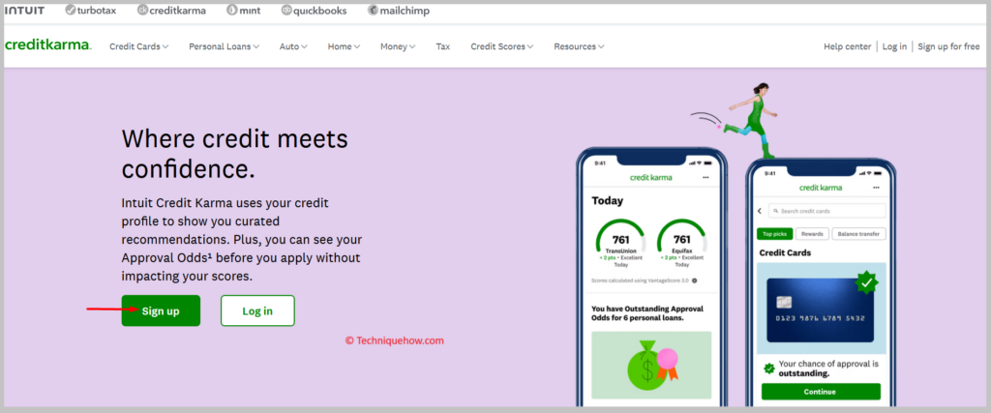Click the creditkarma home logo
Screen dimensions: 991x413
tap(48, 45)
